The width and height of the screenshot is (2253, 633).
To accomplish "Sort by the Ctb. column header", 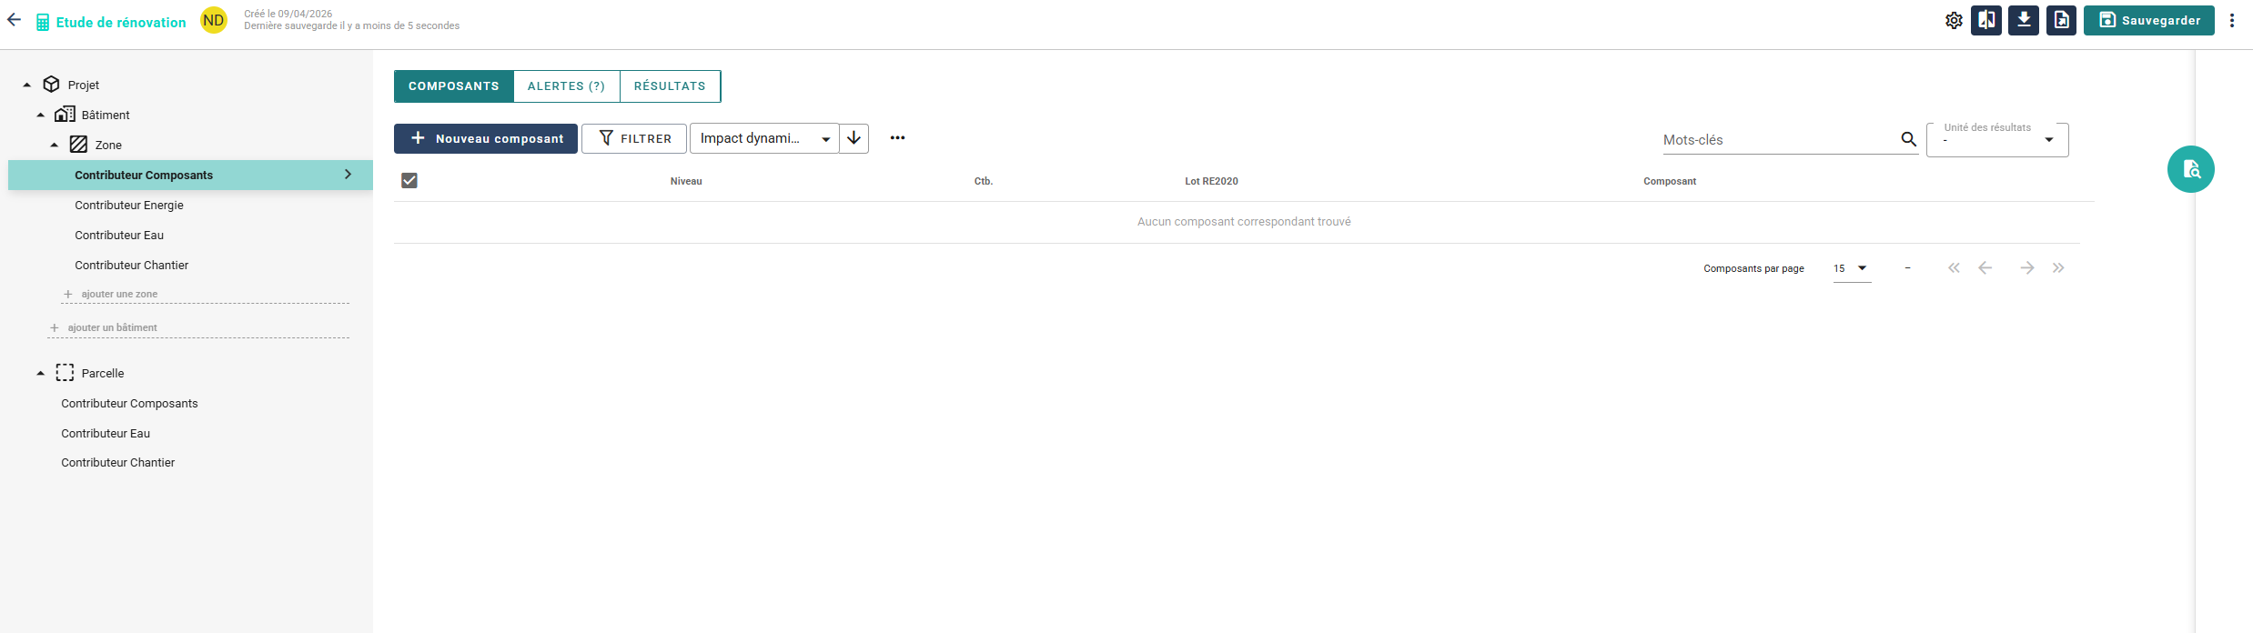I will coord(984,181).
